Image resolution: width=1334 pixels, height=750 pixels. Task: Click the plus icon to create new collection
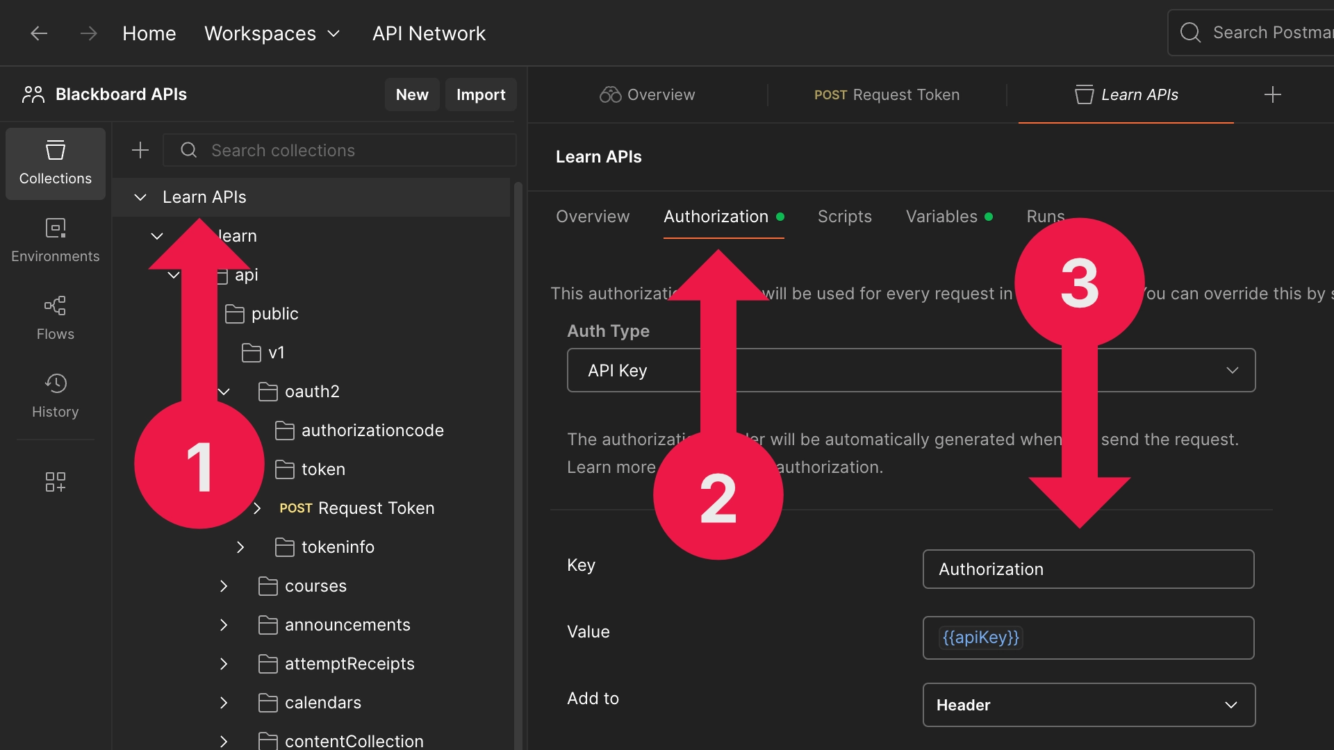point(140,150)
